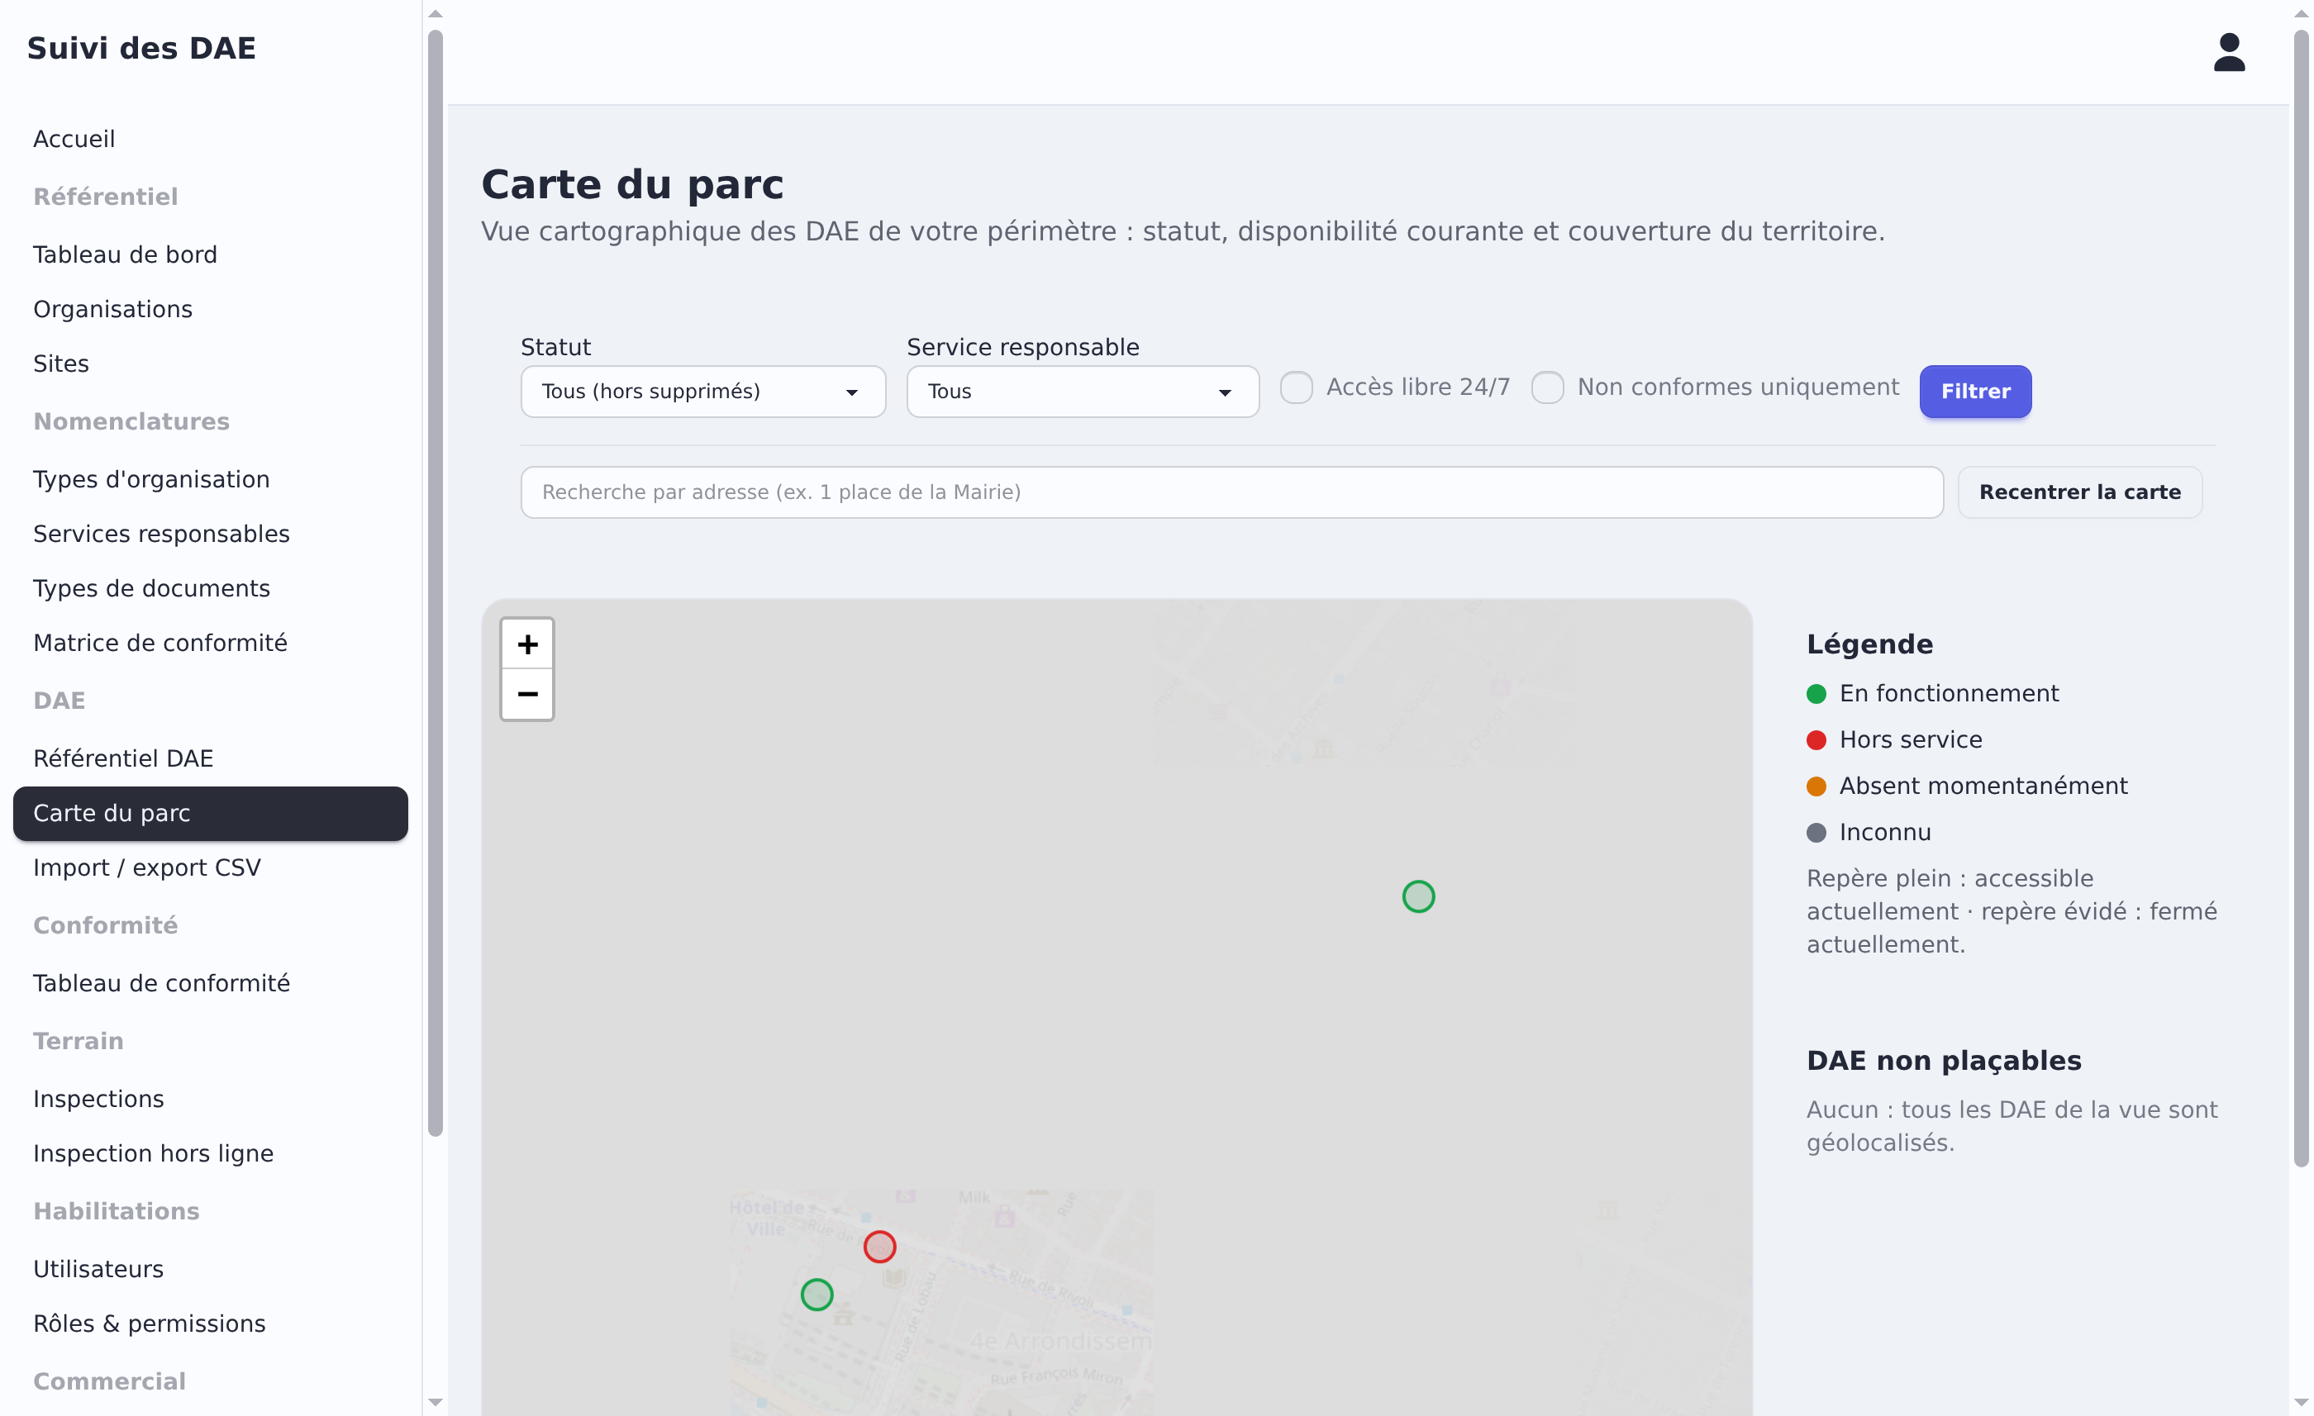Screen dimensions: 2314x1416
Task: Select the green marker on the right of map
Action: [1418, 896]
